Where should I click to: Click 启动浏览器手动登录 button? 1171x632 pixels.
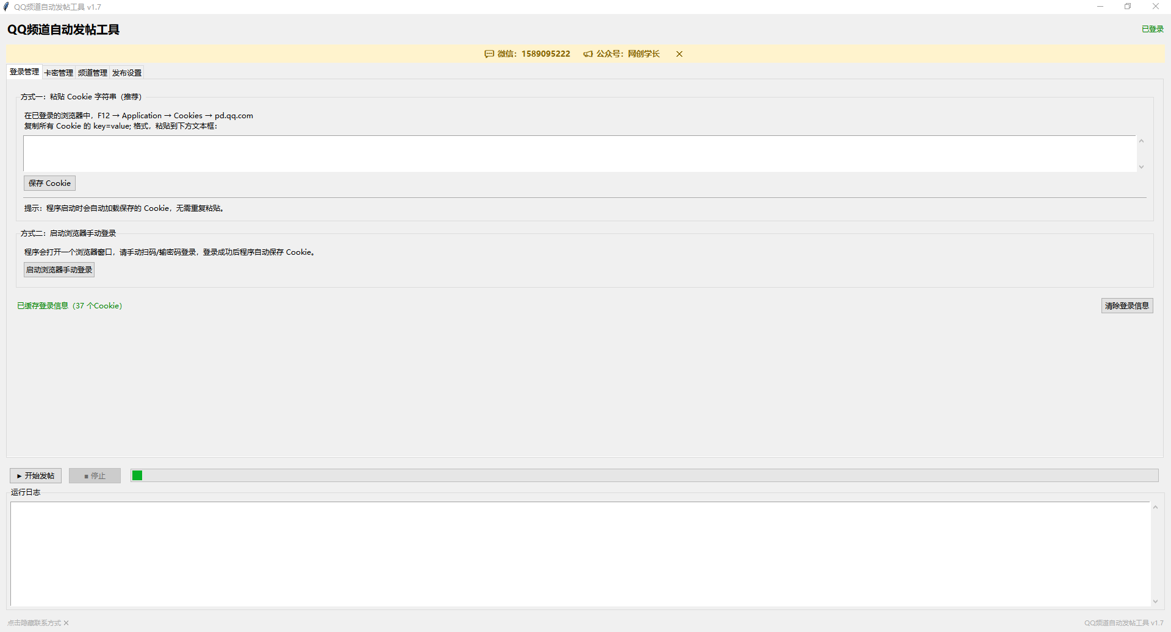point(59,270)
